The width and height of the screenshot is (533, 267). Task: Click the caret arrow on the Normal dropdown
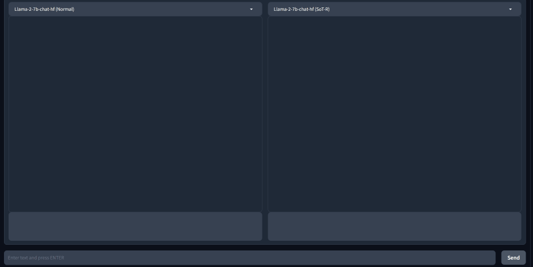click(x=251, y=9)
